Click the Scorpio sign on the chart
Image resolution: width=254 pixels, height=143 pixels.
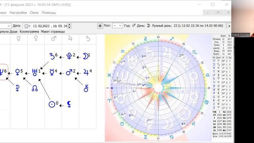tap(194, 52)
